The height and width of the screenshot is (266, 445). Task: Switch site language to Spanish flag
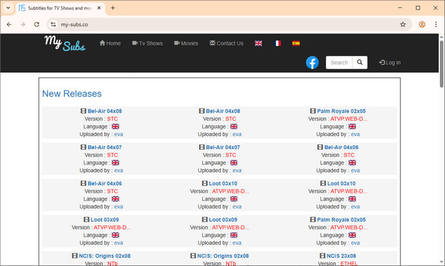[x=296, y=43]
